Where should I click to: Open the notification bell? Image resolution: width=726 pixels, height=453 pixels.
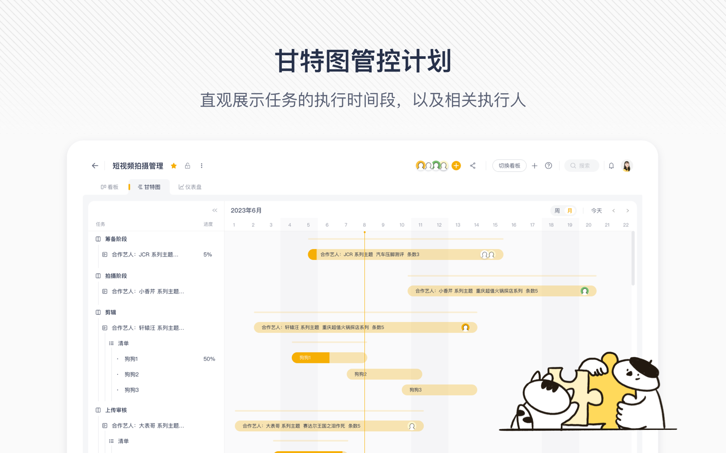611,166
